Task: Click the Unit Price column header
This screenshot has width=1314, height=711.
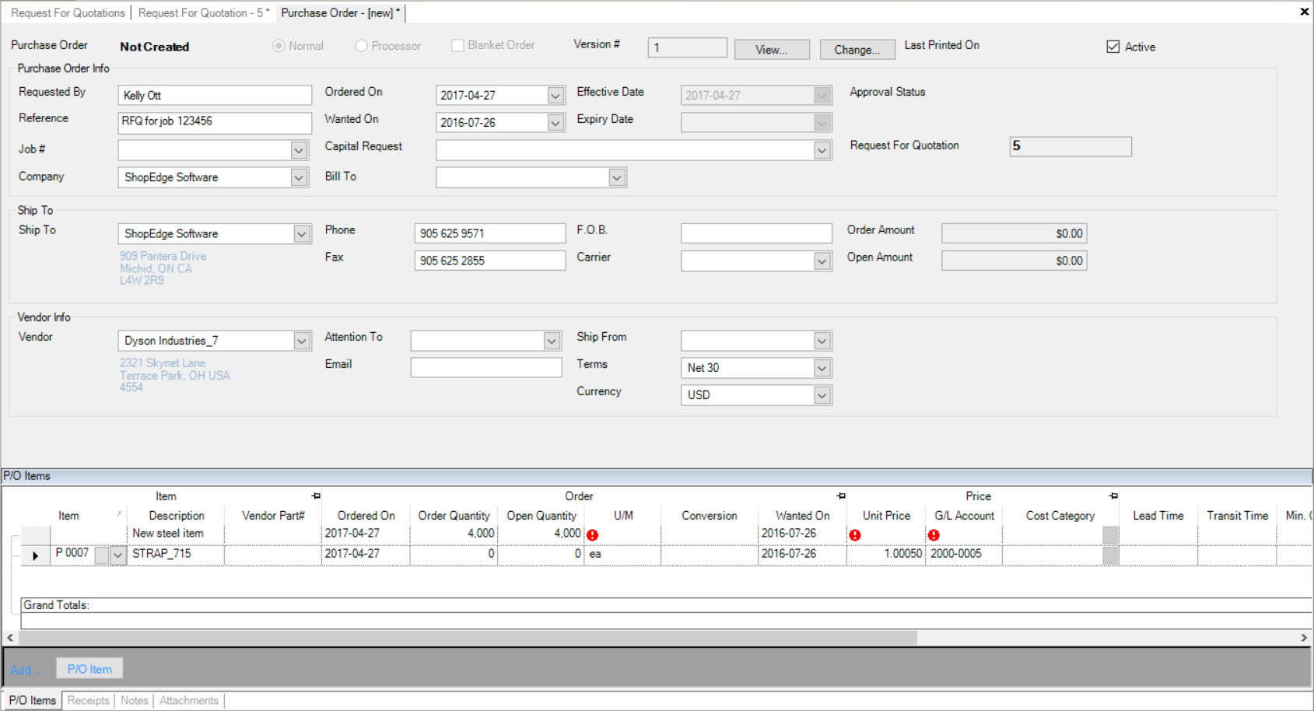Action: [x=886, y=516]
